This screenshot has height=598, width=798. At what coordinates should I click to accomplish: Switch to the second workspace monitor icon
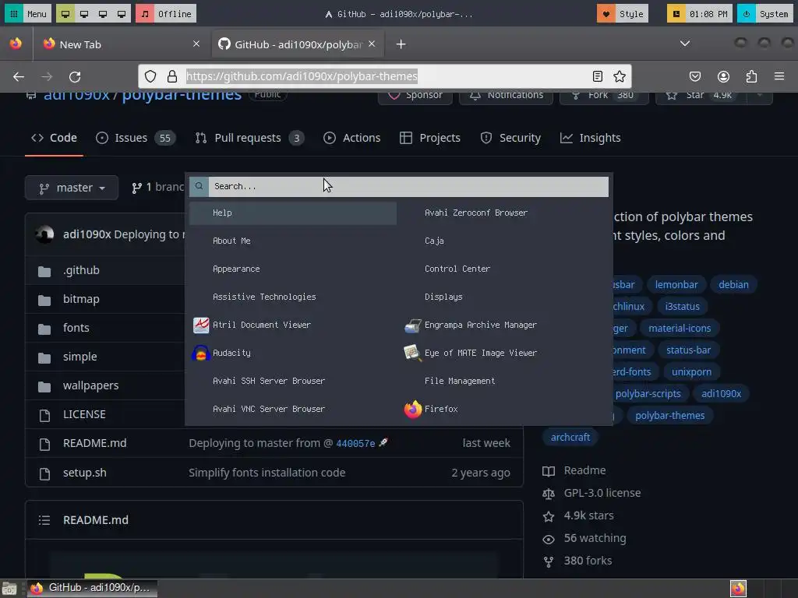tap(84, 14)
